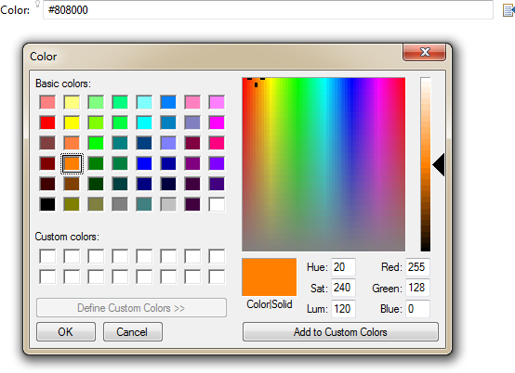Open the color picker icon beside the field
The width and height of the screenshot is (515, 373).
508,10
